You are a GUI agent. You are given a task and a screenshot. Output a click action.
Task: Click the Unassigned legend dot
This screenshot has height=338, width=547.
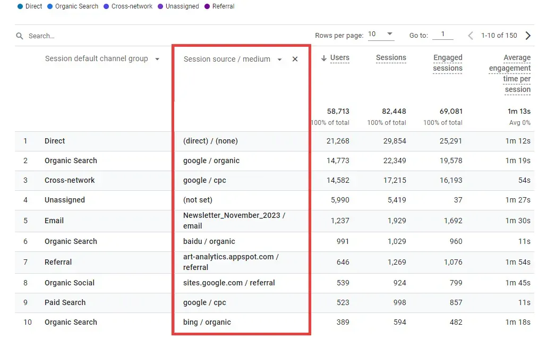[x=160, y=6]
